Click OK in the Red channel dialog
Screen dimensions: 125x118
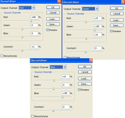tap(53, 8)
